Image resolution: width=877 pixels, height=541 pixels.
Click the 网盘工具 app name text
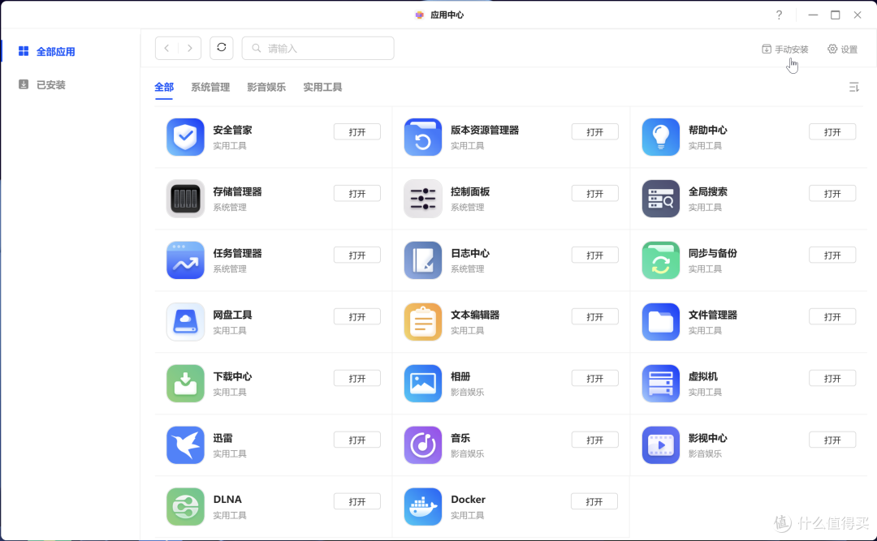click(232, 315)
